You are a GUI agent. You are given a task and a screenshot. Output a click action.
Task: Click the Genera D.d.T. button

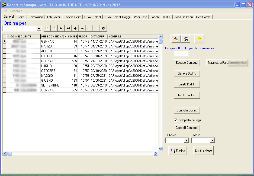(x=187, y=73)
